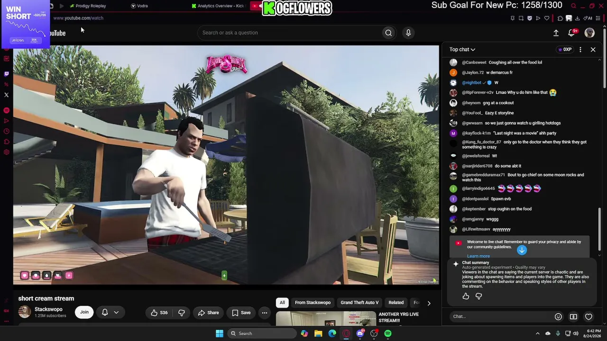Image resolution: width=607 pixels, height=341 pixels.
Task: Open the browser player flow icon
Action: 538,18
